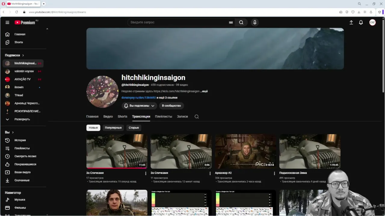Open История in sidebar

coord(23,140)
